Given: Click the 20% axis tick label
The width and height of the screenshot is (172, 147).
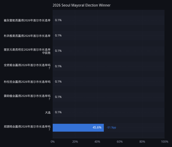Looking at the screenshot, I should pos(75,142).
